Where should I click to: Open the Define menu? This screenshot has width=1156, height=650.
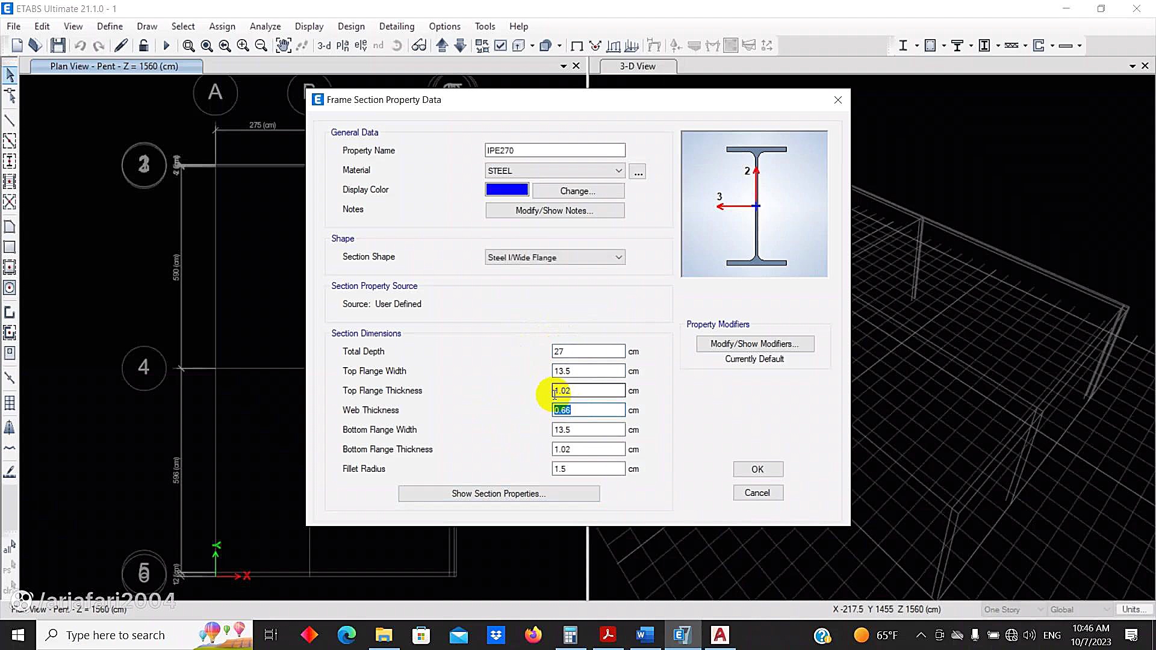110,26
